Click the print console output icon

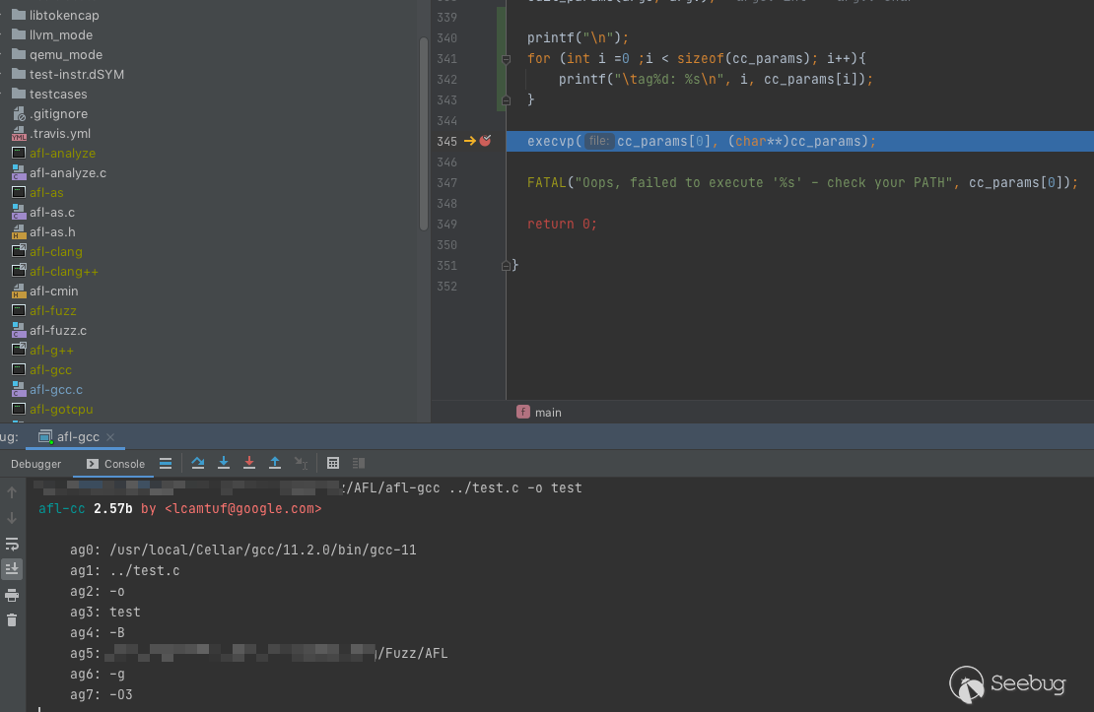[x=12, y=595]
